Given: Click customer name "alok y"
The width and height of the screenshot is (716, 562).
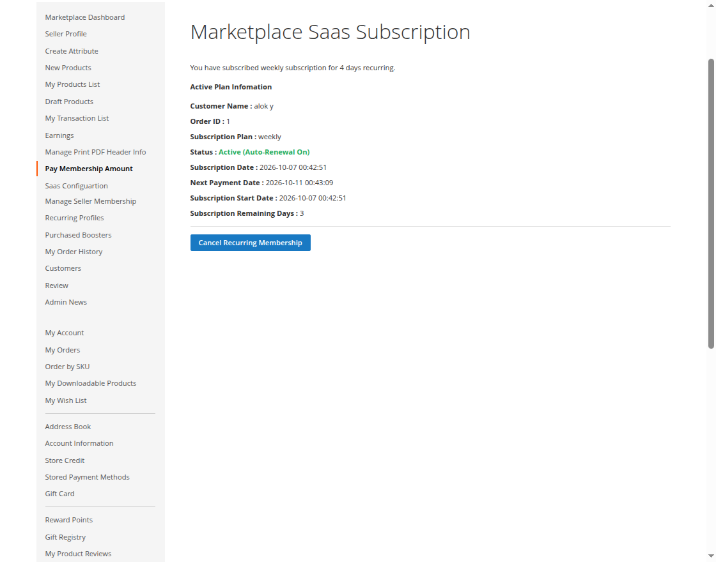Looking at the screenshot, I should [x=263, y=106].
